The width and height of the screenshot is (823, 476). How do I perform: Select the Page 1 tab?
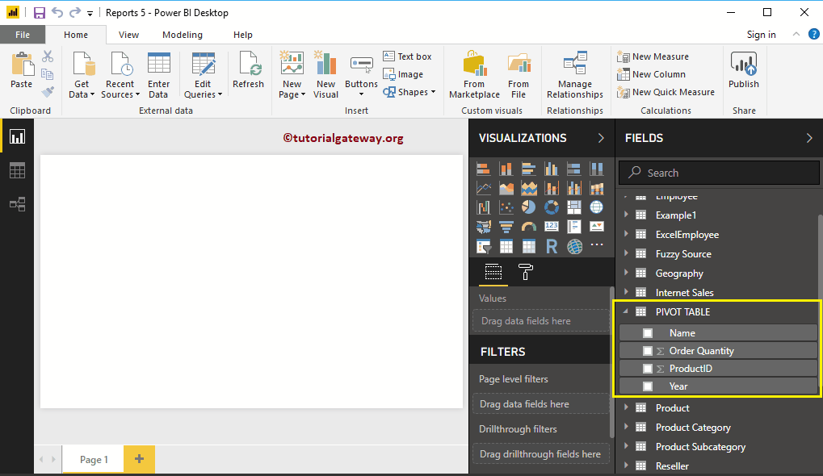[x=94, y=459]
